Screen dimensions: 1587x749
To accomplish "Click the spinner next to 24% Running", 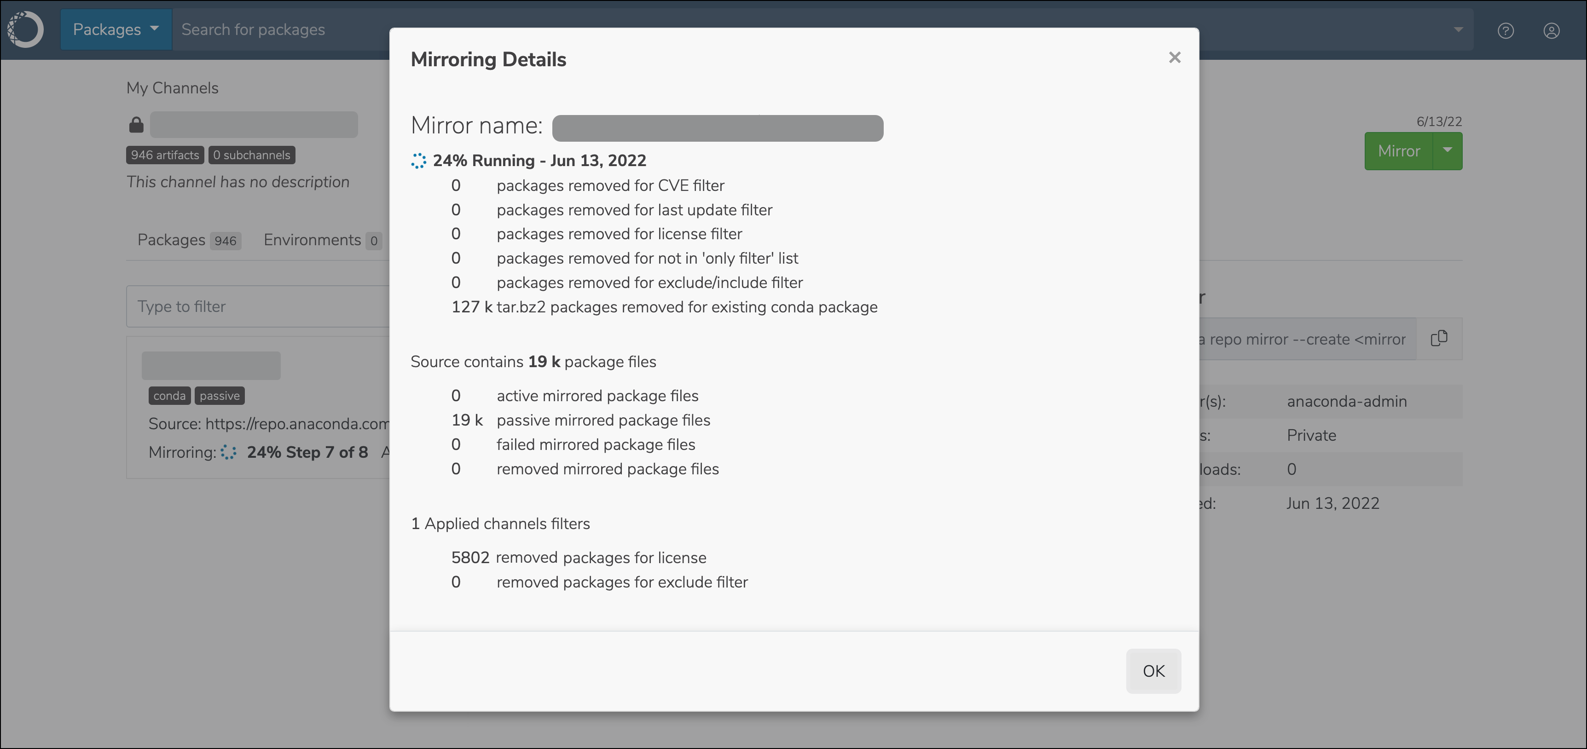I will coord(418,161).
